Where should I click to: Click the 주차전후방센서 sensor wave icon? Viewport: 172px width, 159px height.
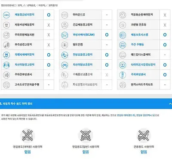tap(6, 75)
